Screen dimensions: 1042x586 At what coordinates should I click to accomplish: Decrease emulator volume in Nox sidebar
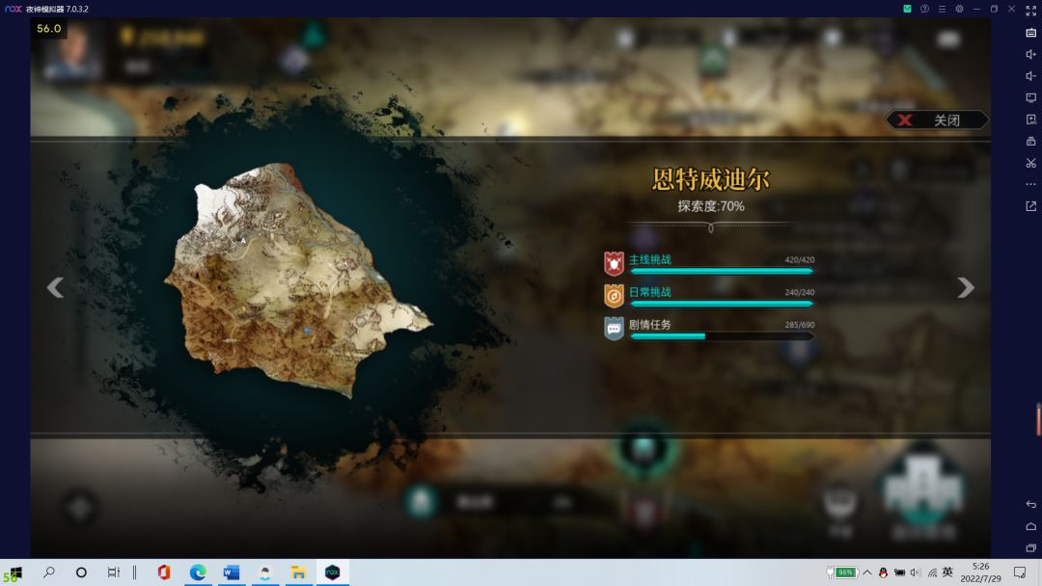coord(1030,76)
